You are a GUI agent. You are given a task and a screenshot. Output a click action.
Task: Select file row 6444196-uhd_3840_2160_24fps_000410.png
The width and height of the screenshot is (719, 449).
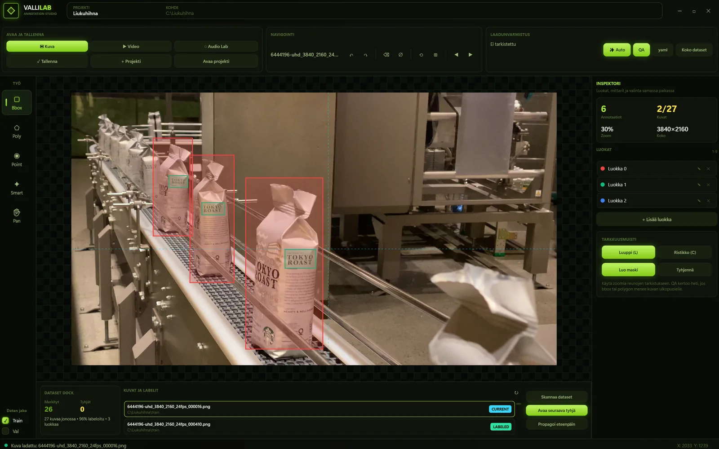319,427
